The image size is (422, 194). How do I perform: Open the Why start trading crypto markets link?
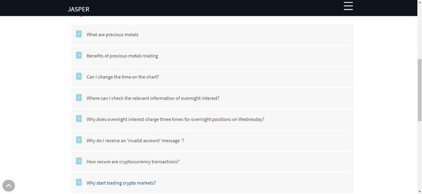(121, 183)
